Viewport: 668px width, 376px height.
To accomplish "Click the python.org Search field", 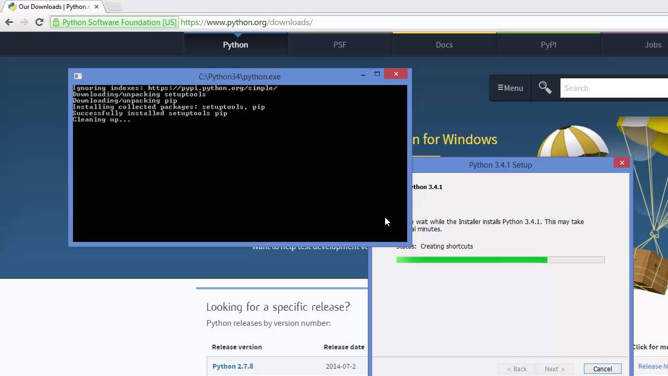I will (614, 88).
